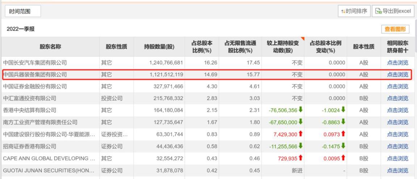Select the 占总股本比例(%) column header
Screen dimensions: 417x179
(x=201, y=47)
